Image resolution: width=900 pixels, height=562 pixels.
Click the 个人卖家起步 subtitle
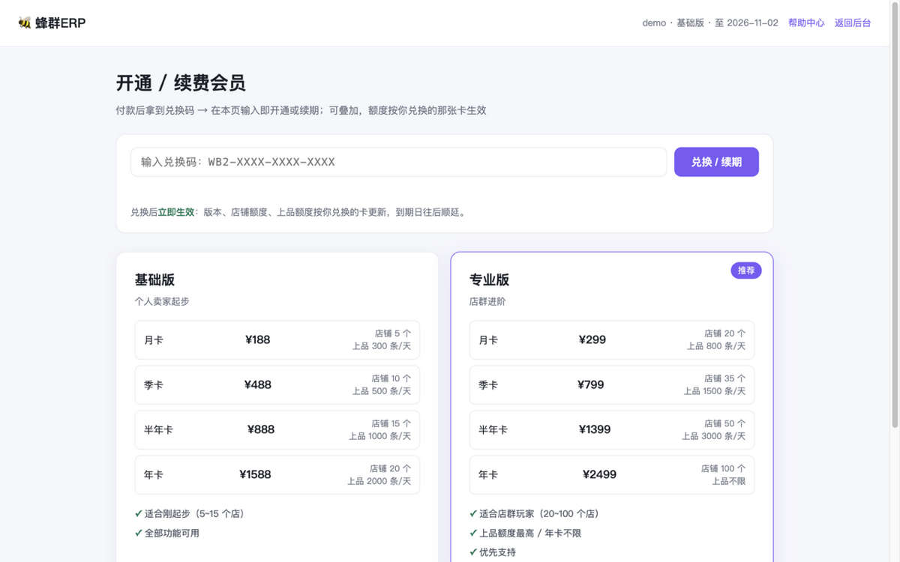162,301
